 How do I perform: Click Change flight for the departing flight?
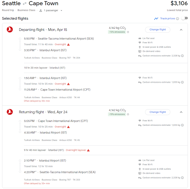158,30
